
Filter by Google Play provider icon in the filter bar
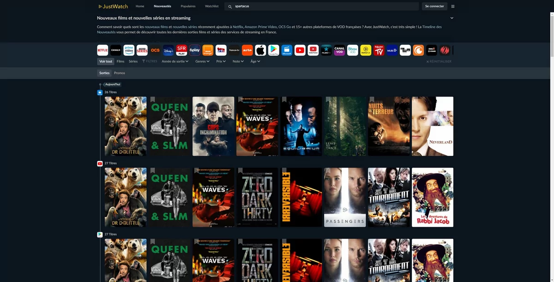[x=274, y=50]
